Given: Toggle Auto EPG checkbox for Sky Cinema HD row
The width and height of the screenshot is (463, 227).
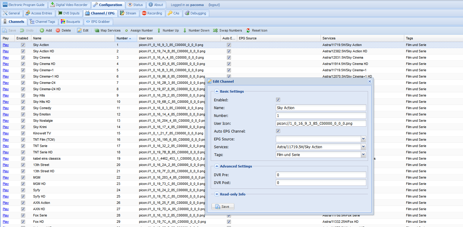Looking at the screenshot, I should point(229,64).
